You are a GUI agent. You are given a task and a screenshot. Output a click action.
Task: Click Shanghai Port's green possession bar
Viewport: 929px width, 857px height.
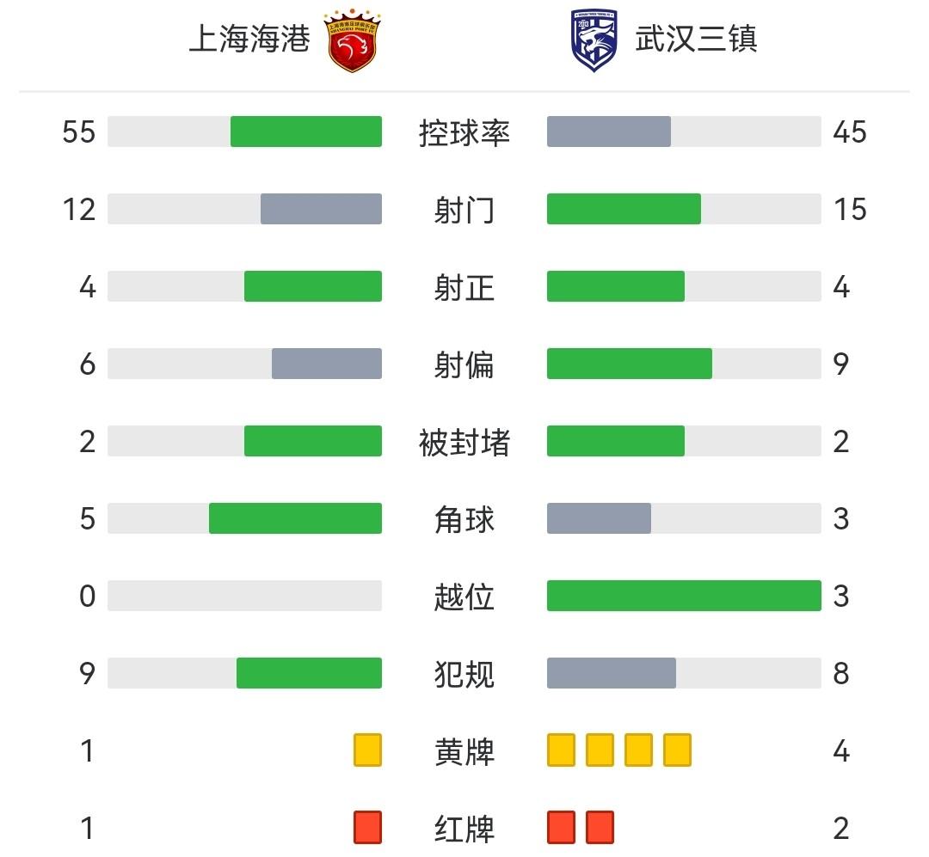point(305,132)
